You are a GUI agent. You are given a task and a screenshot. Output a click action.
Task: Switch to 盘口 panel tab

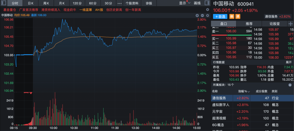(x=223, y=24)
